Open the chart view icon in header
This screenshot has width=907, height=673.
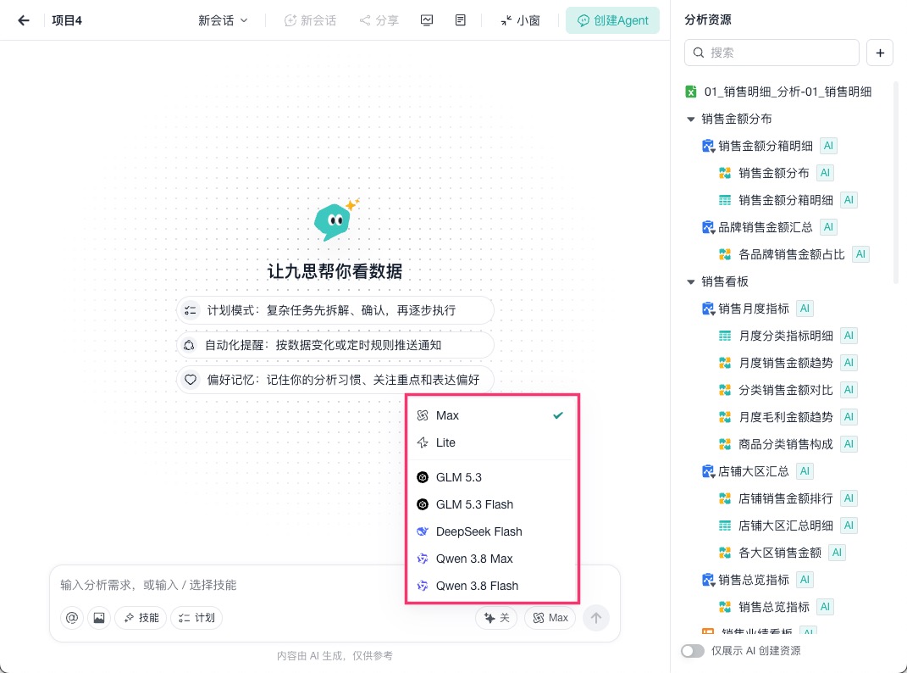point(427,21)
